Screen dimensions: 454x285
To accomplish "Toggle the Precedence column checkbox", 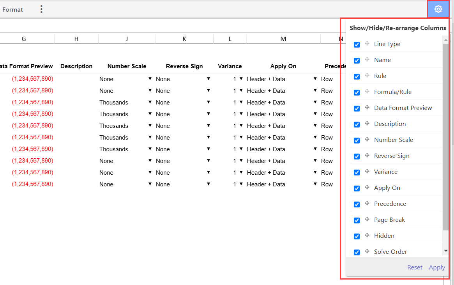I will [x=357, y=204].
